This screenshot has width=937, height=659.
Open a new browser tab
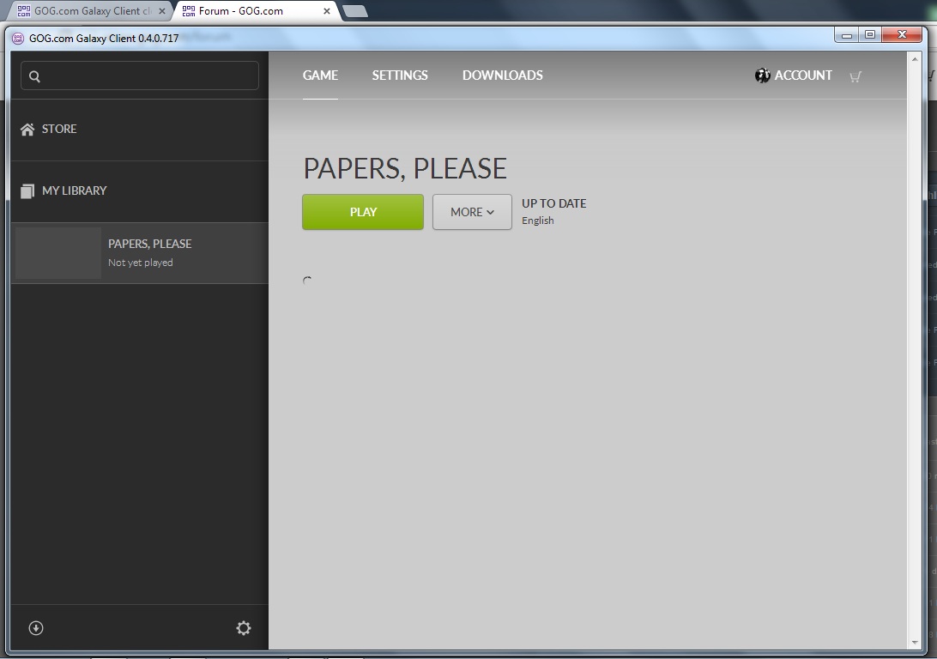click(x=355, y=11)
